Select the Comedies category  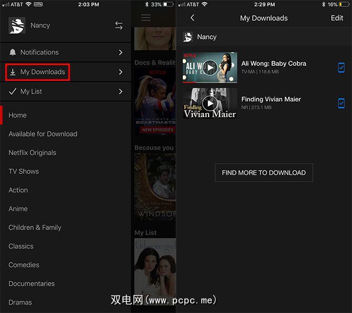[x=24, y=265]
